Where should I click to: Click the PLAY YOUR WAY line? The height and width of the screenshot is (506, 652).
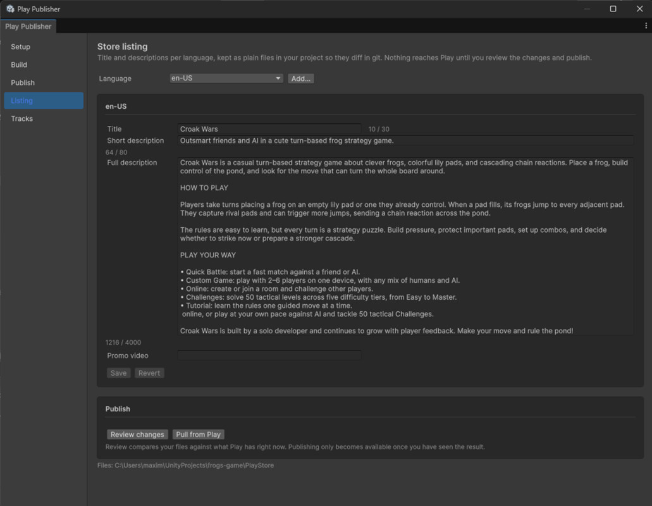click(x=208, y=256)
